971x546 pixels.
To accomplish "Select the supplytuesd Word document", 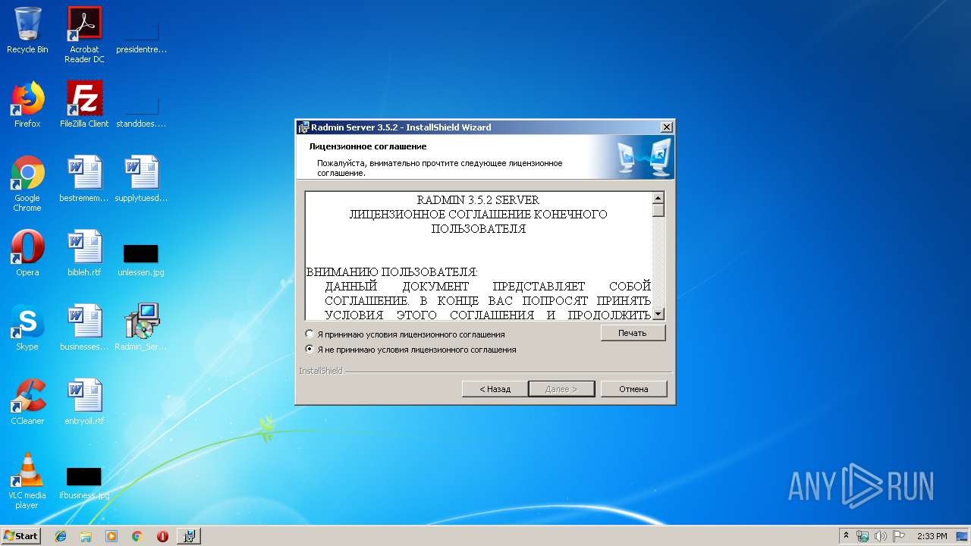I will tap(141, 179).
